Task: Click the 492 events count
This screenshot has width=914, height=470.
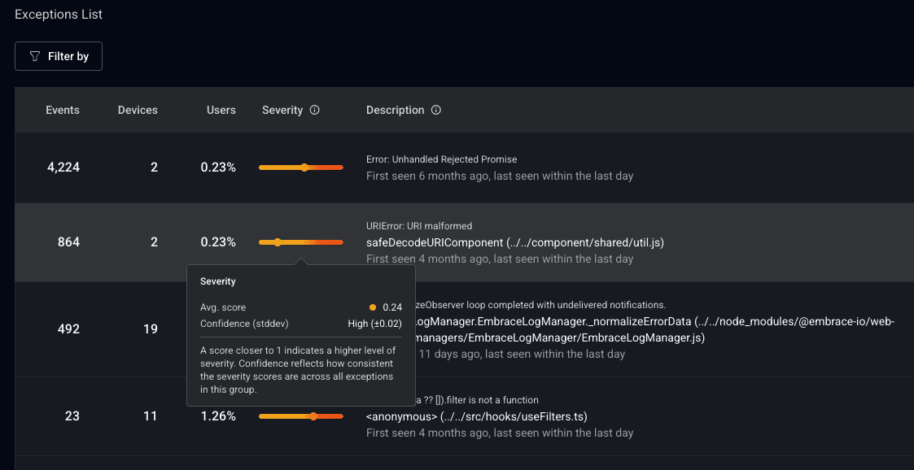Action: [68, 329]
